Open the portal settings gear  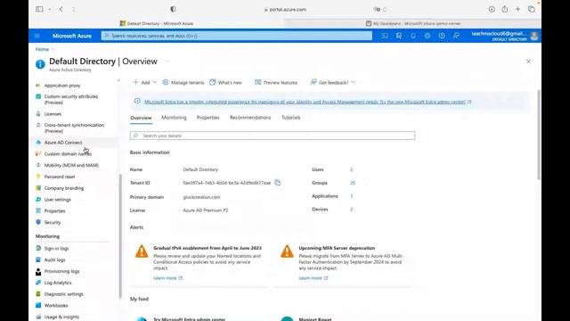coord(427,36)
